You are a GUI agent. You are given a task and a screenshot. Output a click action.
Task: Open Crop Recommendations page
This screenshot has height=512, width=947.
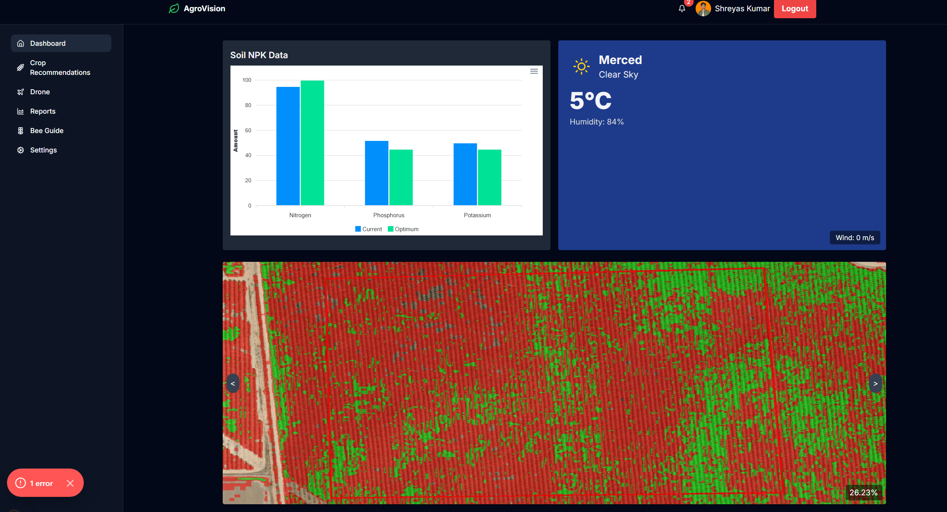60,67
